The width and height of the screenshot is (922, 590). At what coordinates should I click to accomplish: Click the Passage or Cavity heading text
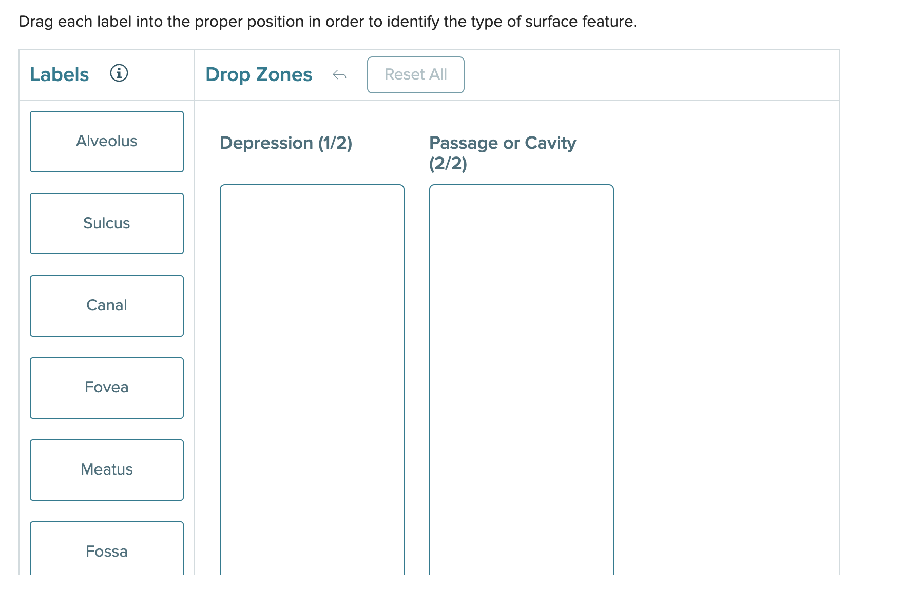[503, 143]
